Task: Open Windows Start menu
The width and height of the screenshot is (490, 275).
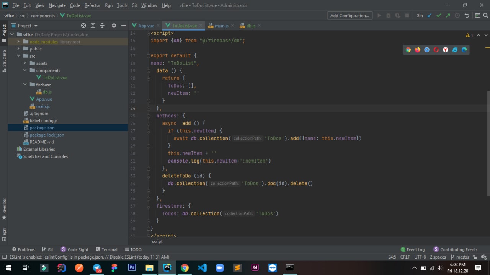Action: click(8, 268)
